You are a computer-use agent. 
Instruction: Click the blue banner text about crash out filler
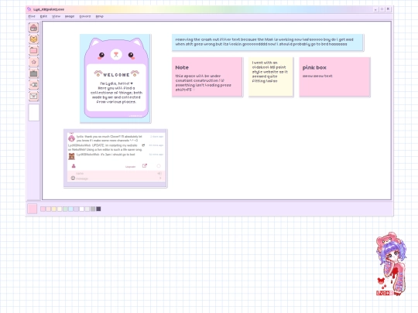click(x=265, y=42)
